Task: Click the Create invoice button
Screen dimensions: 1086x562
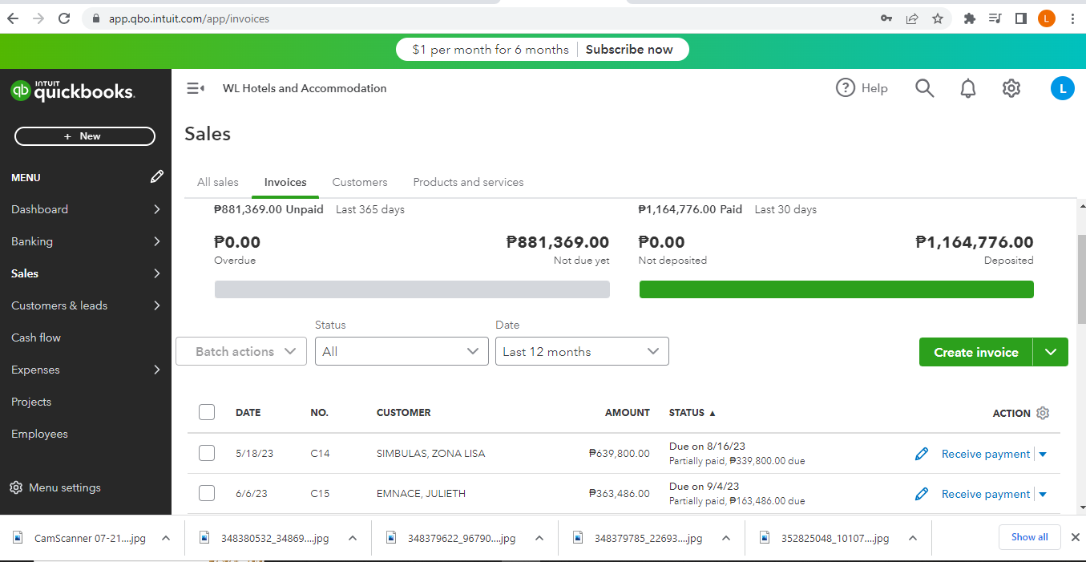Action: pyautogui.click(x=975, y=352)
